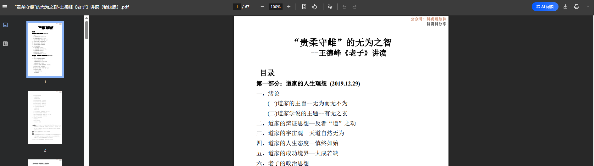Click the total page count 67
This screenshot has height=166, width=594.
pyautogui.click(x=247, y=7)
